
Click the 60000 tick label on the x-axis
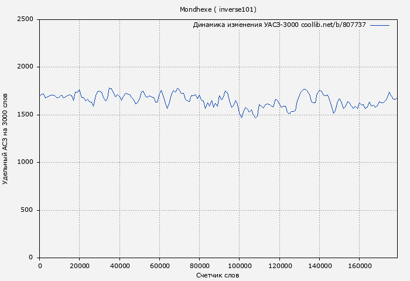pos(159,266)
